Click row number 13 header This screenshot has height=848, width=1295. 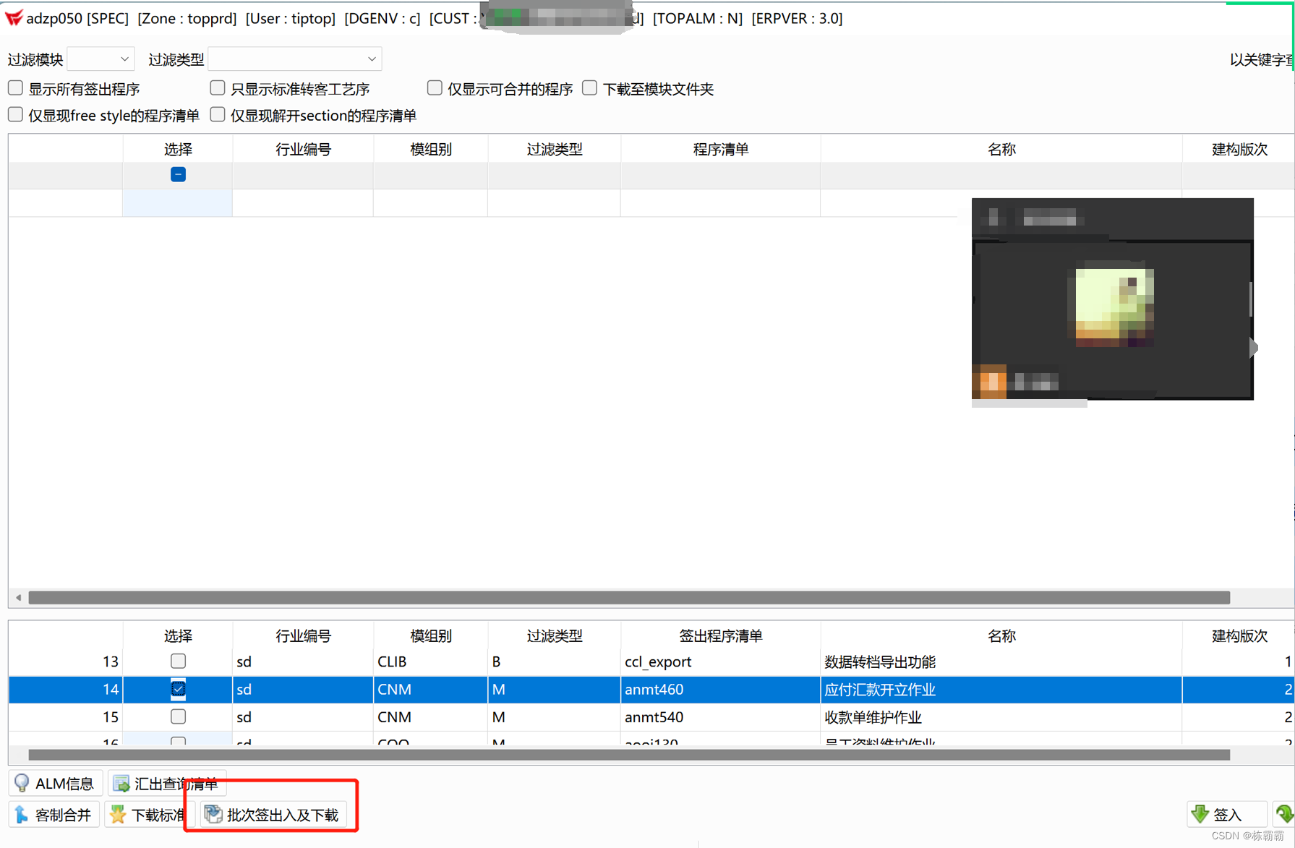(x=66, y=661)
